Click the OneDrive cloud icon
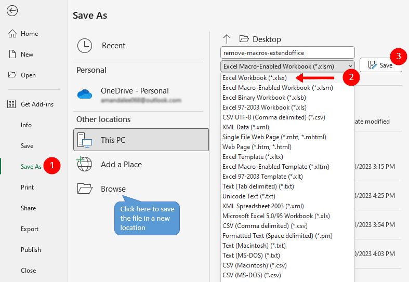409x282 pixels. pyautogui.click(x=85, y=94)
